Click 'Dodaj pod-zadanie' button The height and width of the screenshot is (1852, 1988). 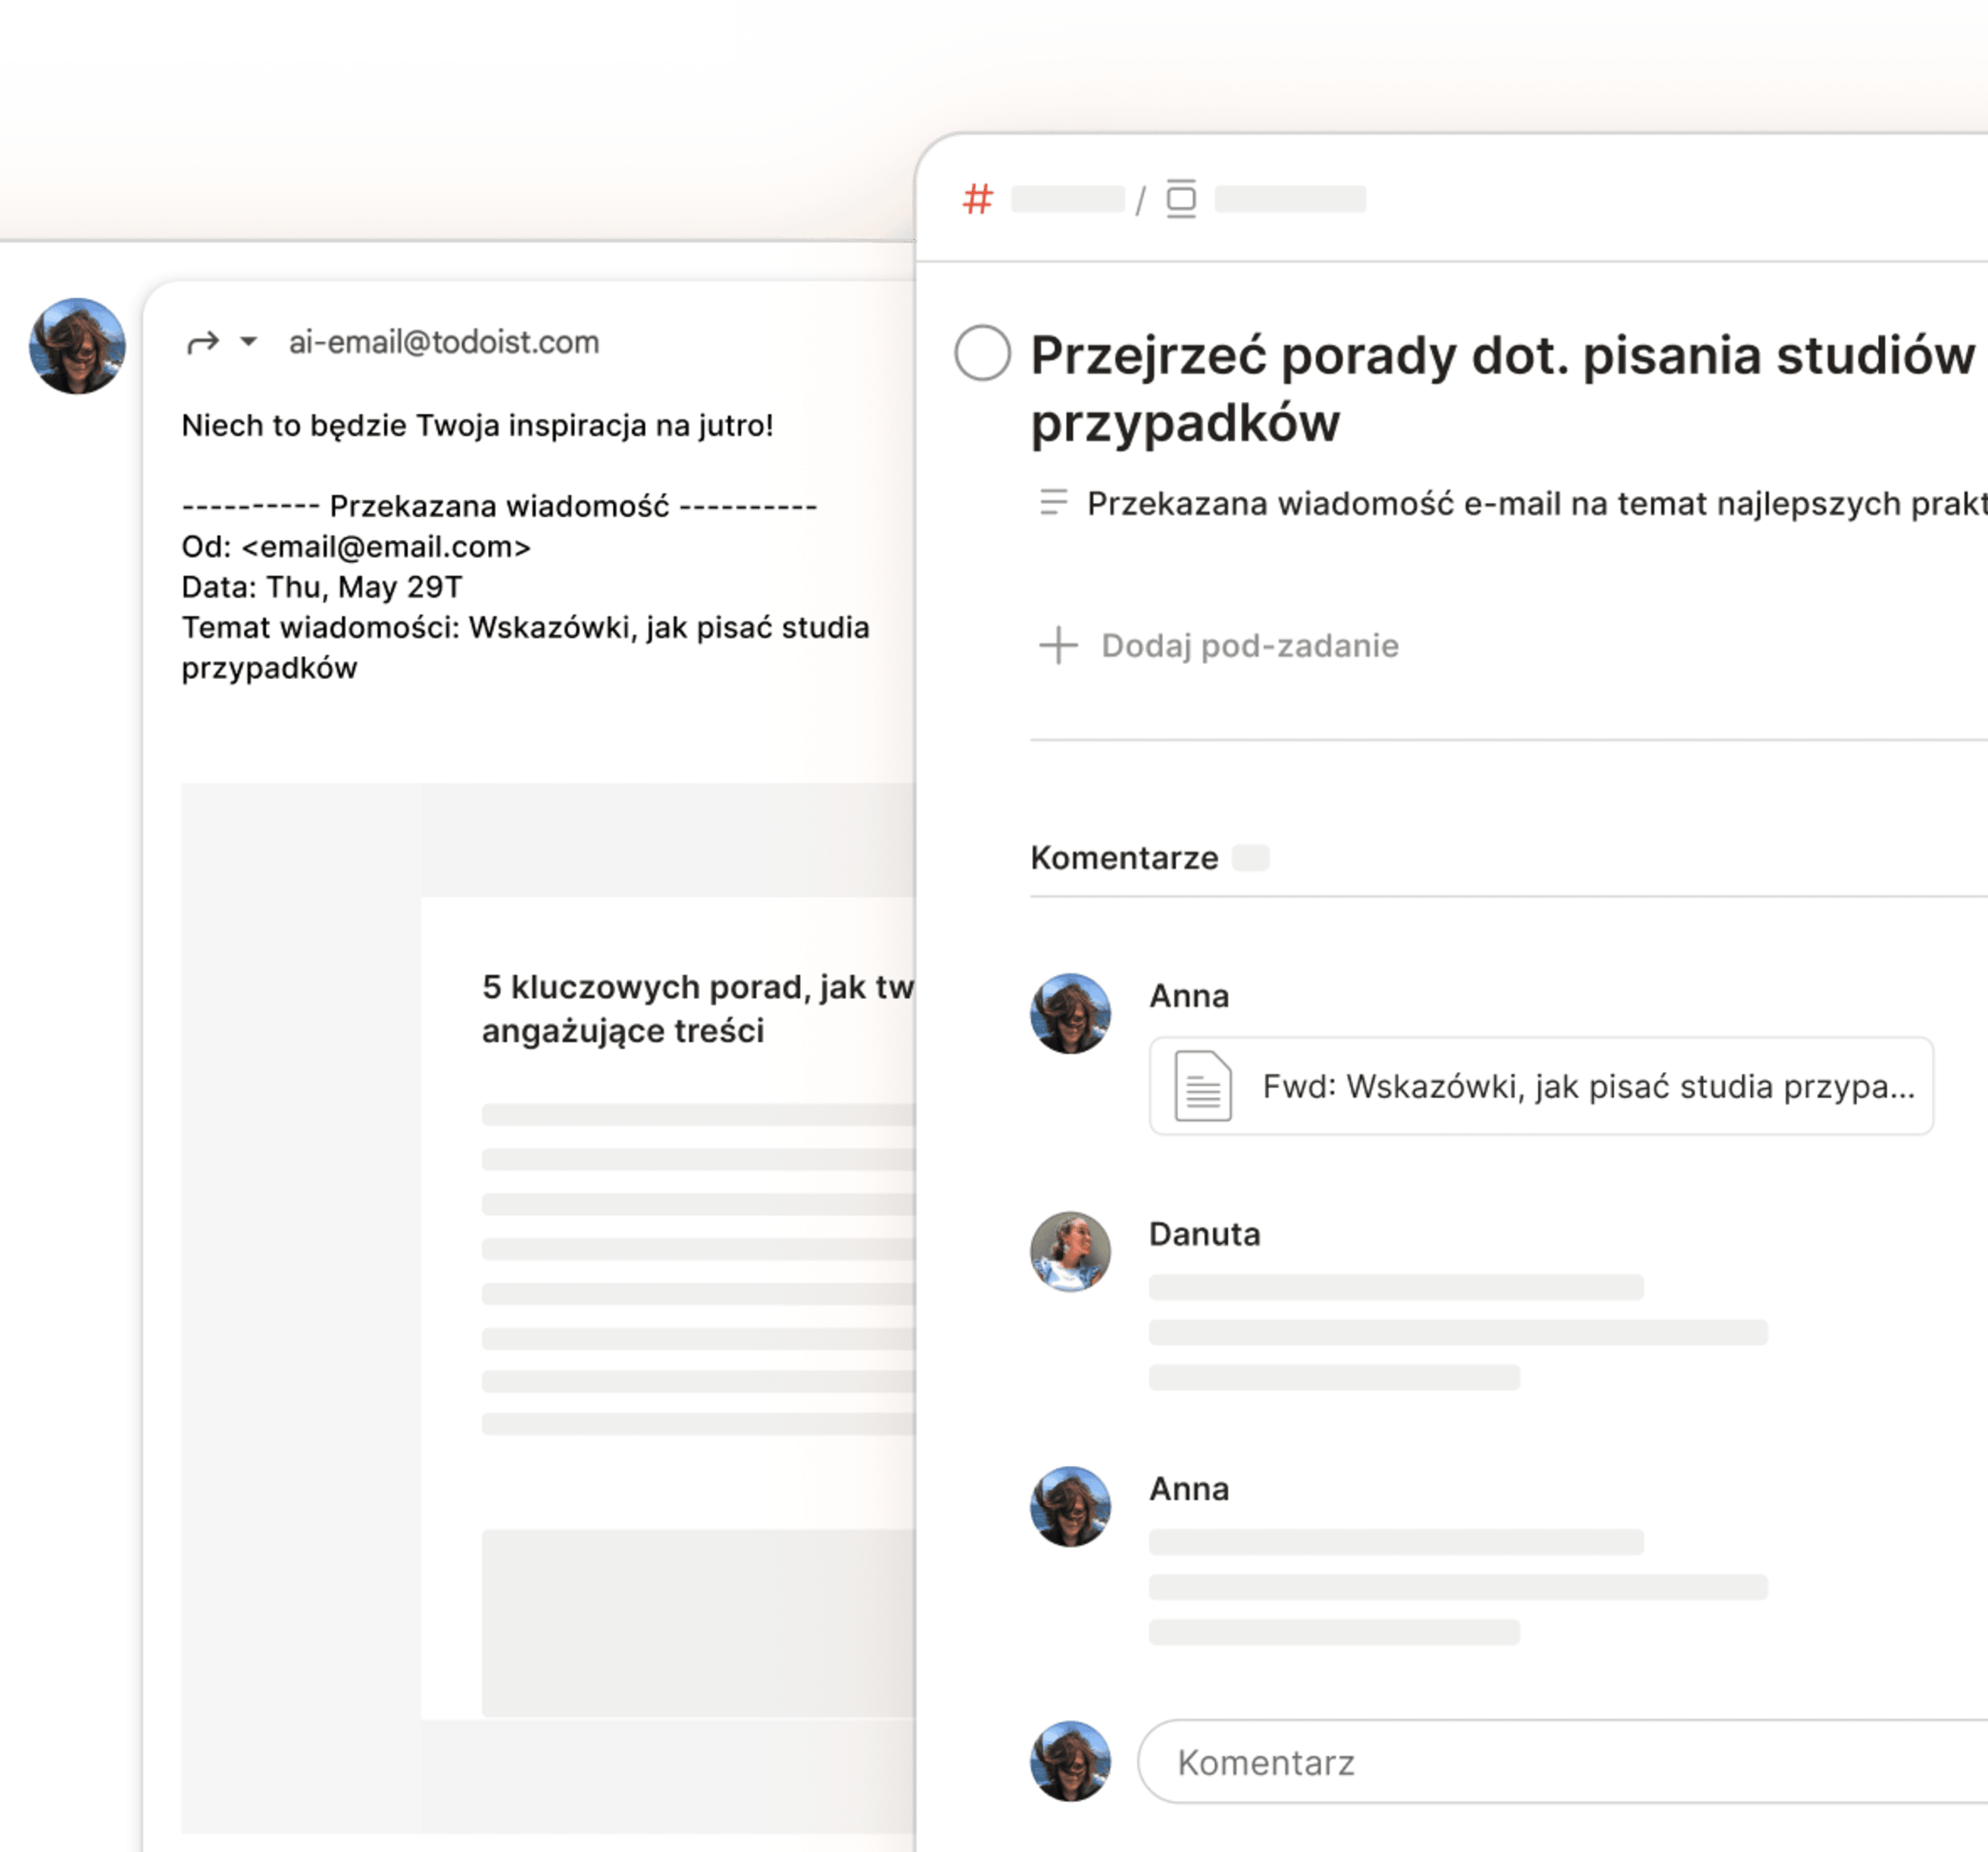[1249, 646]
